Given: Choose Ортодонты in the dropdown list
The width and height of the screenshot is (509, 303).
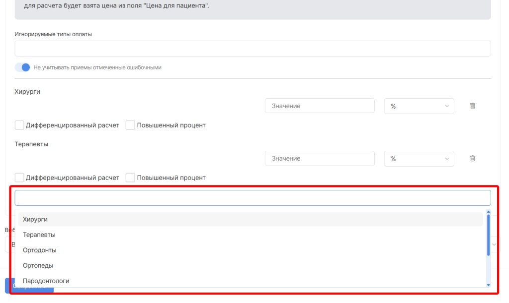Looking at the screenshot, I should pos(39,250).
